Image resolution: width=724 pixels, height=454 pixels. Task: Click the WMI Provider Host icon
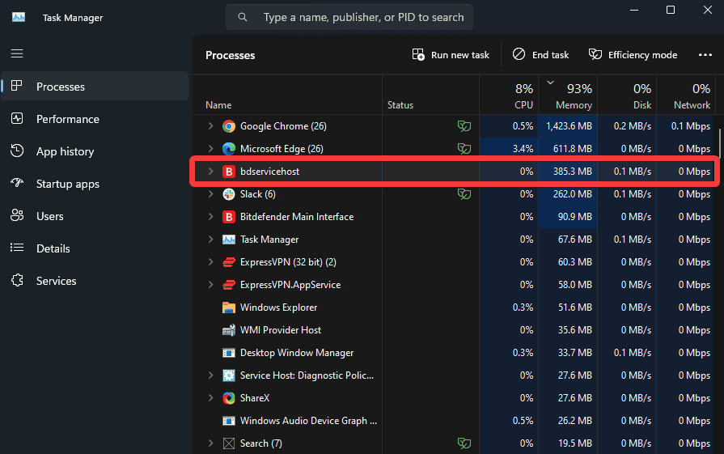[229, 329]
